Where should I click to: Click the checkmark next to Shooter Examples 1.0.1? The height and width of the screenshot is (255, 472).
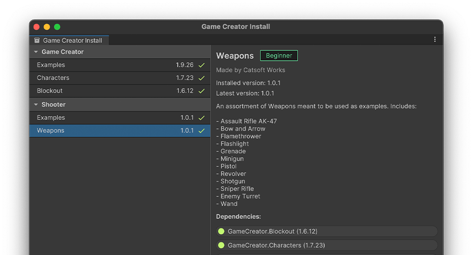[202, 118]
